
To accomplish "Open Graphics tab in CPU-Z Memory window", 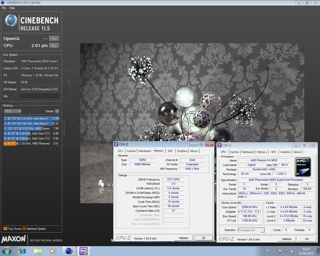I will click(182, 151).
